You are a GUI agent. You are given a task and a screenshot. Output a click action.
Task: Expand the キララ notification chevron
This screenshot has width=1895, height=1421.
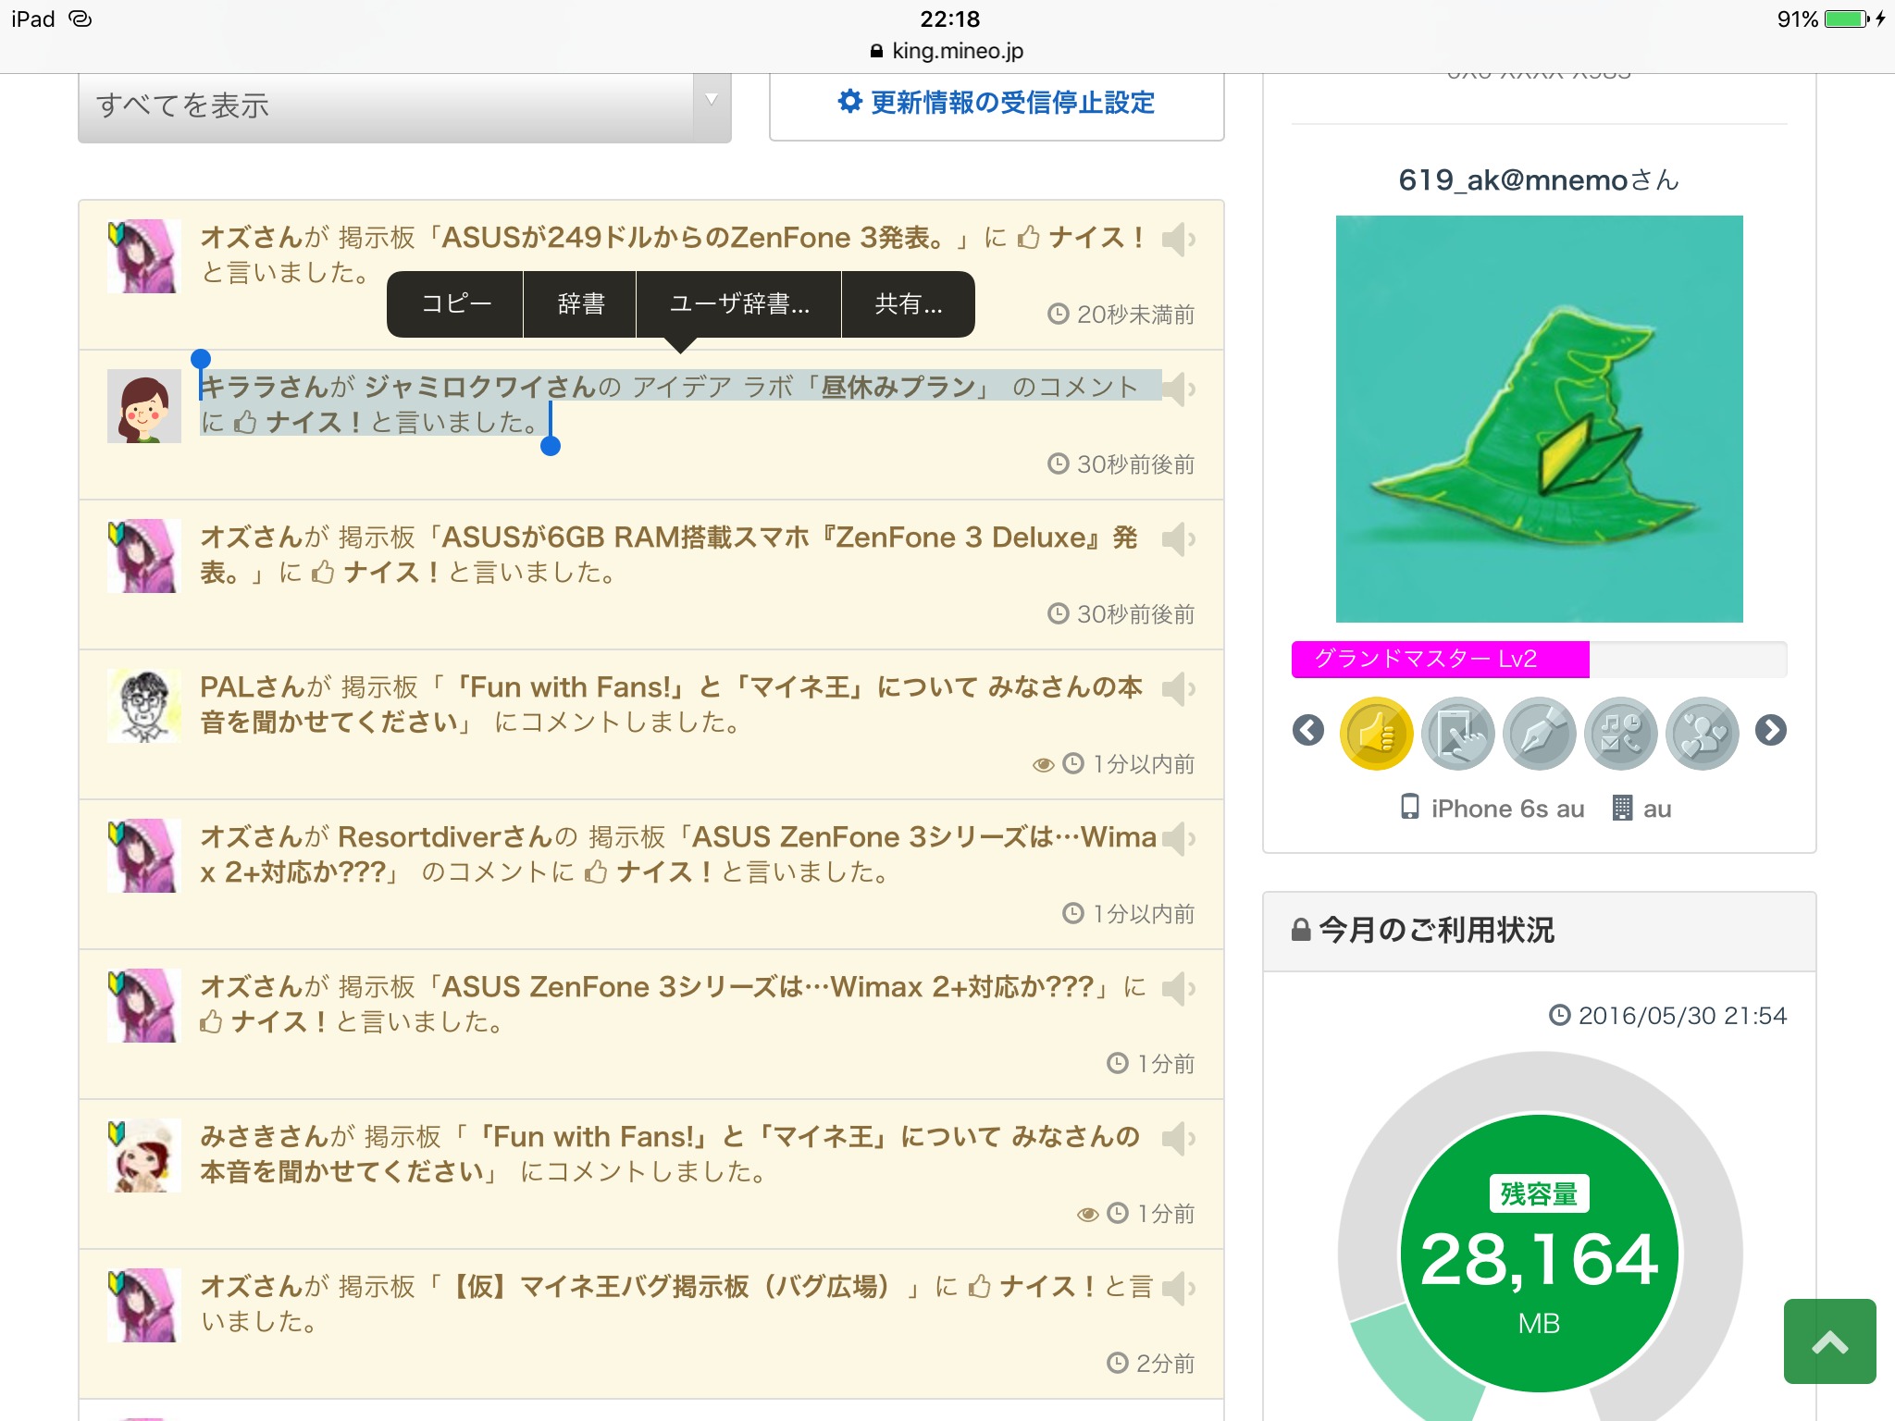click(x=1192, y=389)
